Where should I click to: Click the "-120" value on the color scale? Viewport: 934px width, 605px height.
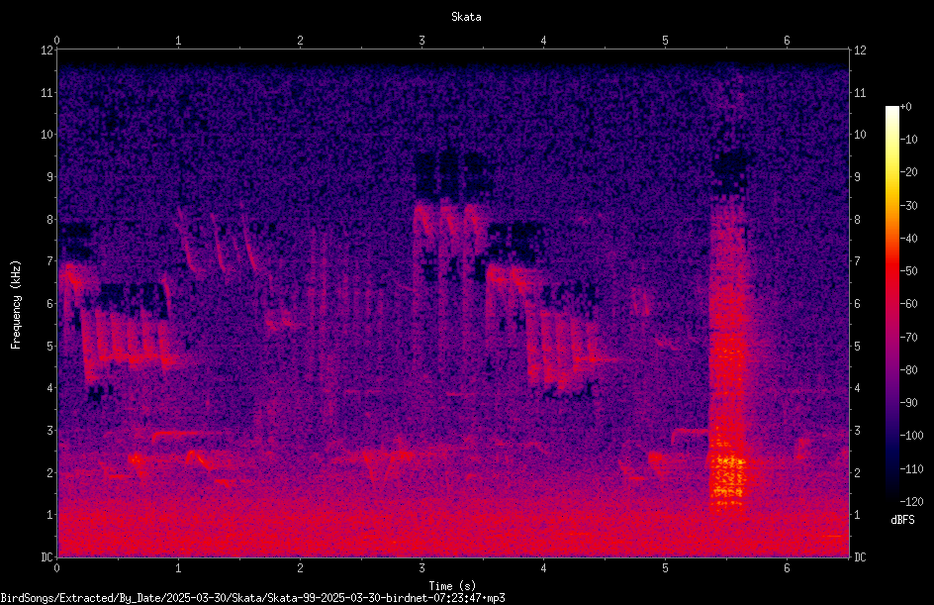coord(911,501)
